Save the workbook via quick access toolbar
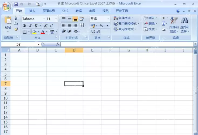This screenshot has height=135, width=198. pyautogui.click(x=16, y=4)
